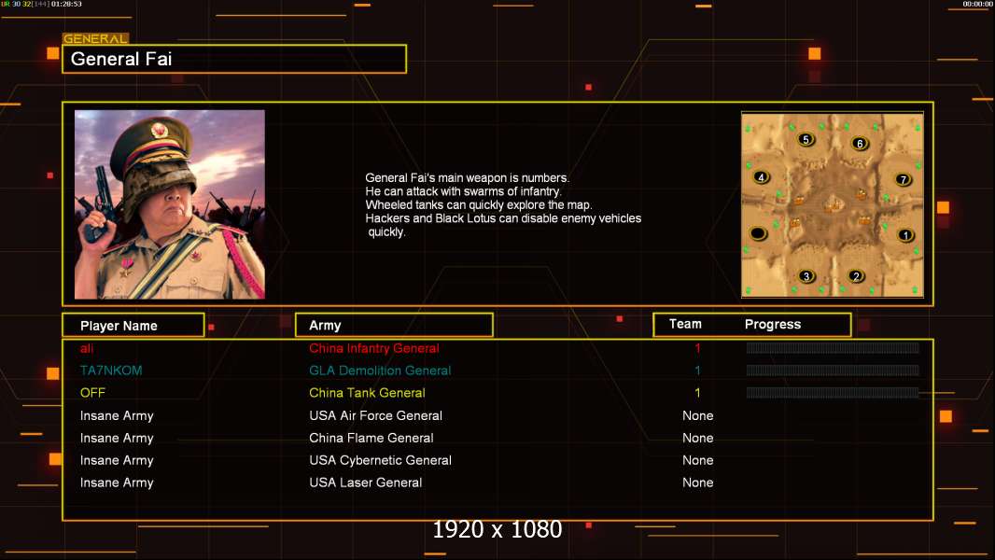Click line "He can attack with swarms of infantry."
This screenshot has height=560, width=995.
coord(463,191)
